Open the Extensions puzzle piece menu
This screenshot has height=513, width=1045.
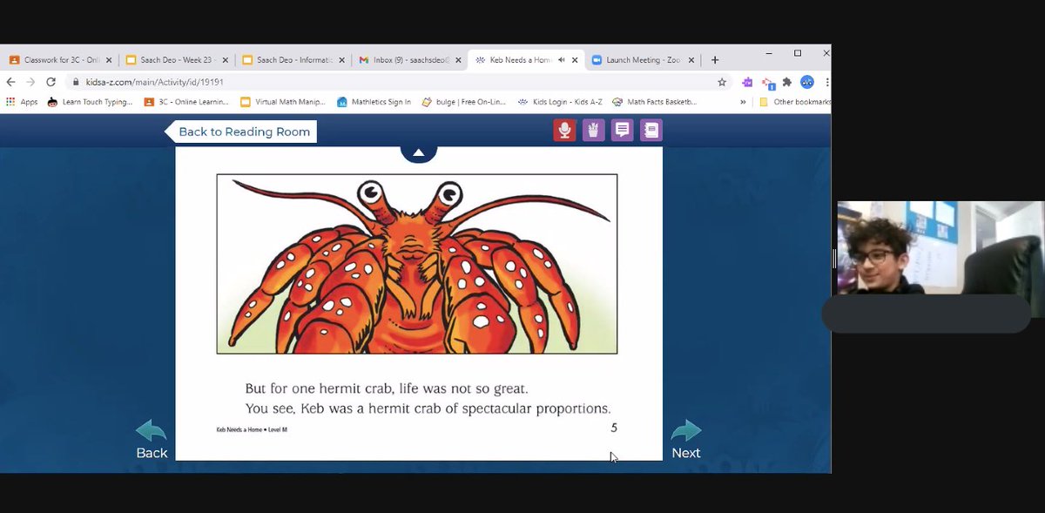[x=787, y=82]
